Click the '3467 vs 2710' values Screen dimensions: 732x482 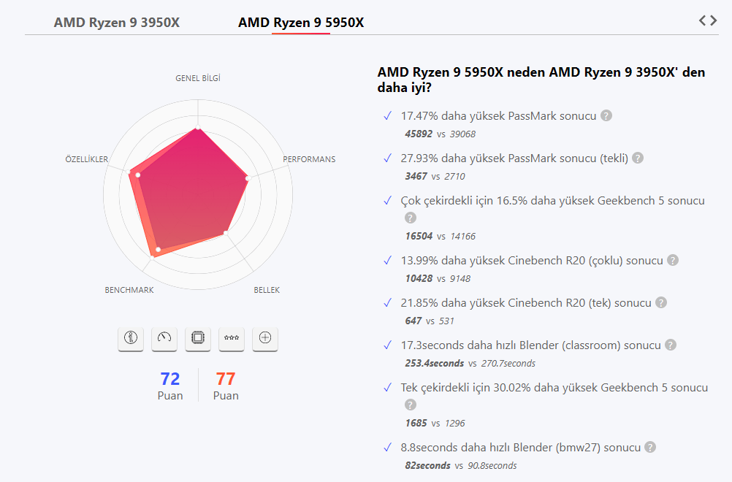(435, 177)
